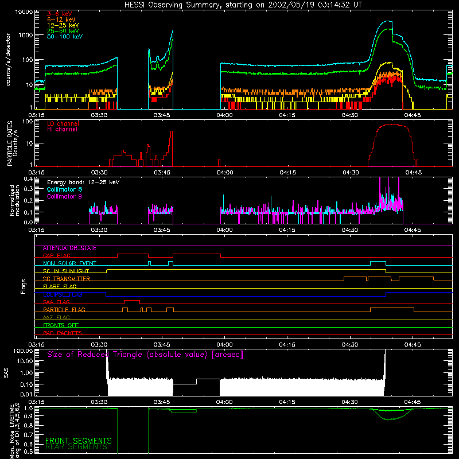Click the 04:00 time label under count-rate panel
459x459 pixels.
(x=224, y=115)
